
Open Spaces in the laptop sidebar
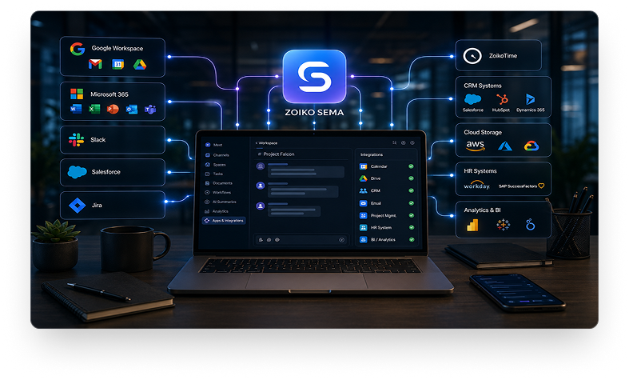(x=216, y=165)
